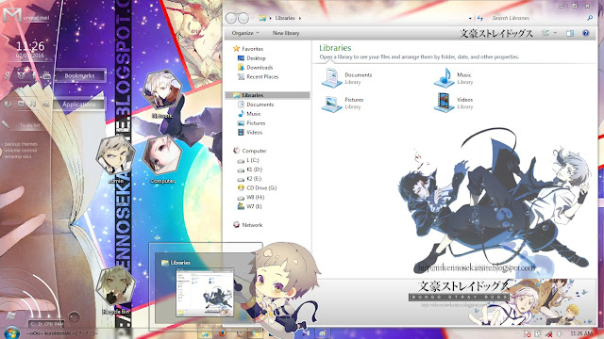Open the Organize dropdown menu

click(245, 33)
